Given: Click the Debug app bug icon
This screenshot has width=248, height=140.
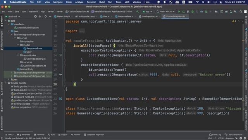Looking at the screenshot, I should [x=193, y=12].
